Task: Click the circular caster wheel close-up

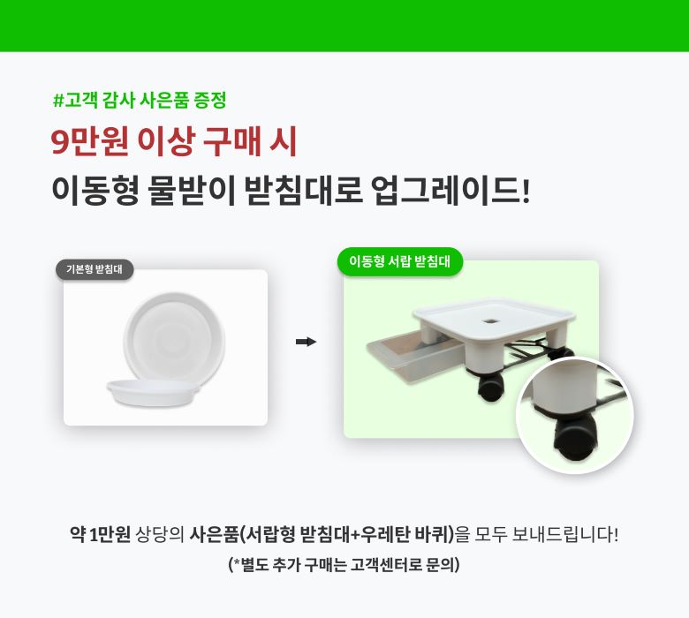Action: click(x=575, y=415)
